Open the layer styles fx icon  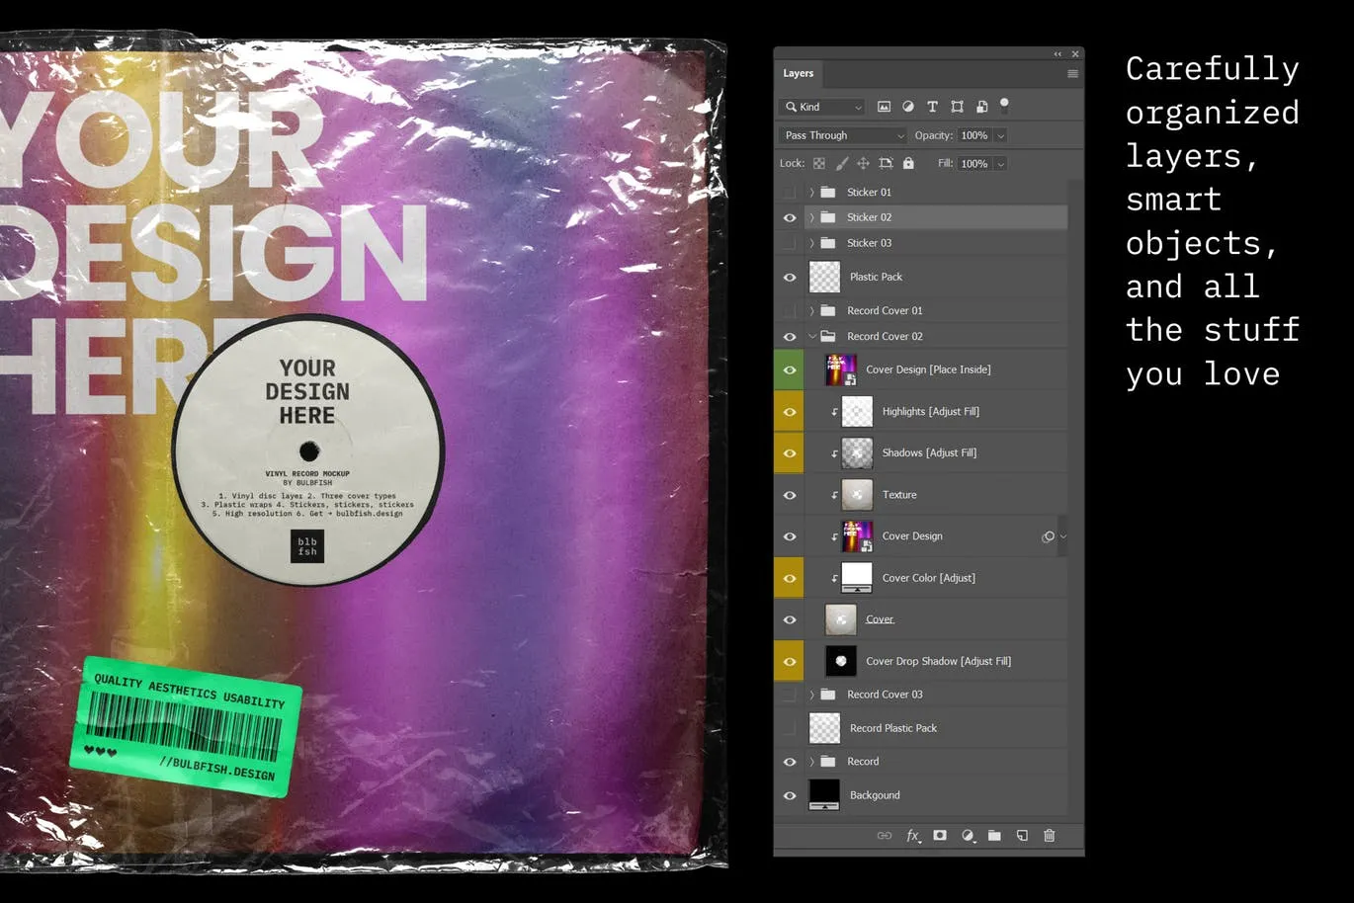(x=913, y=835)
